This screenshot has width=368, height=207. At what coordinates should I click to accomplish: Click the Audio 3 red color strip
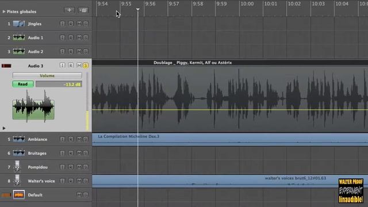(6, 66)
